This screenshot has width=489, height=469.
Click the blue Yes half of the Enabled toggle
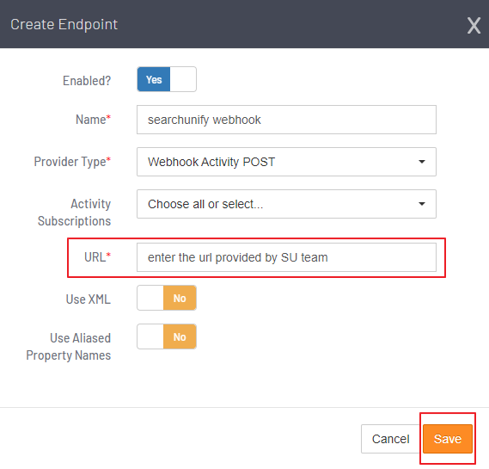154,79
